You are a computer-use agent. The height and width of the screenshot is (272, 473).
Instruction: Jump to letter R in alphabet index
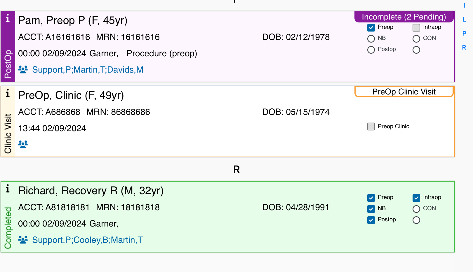click(x=464, y=48)
